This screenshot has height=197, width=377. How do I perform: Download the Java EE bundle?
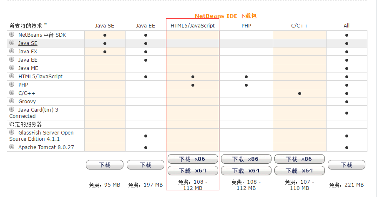point(146,165)
